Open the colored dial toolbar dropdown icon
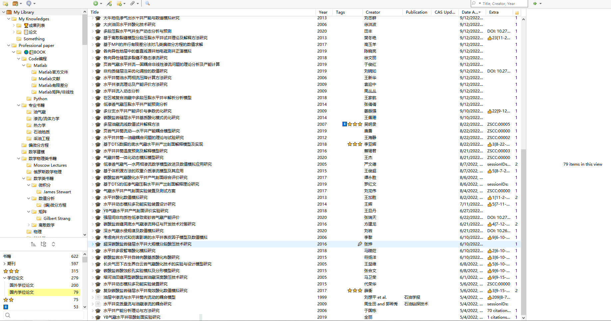611x321 pixels. (31, 3)
